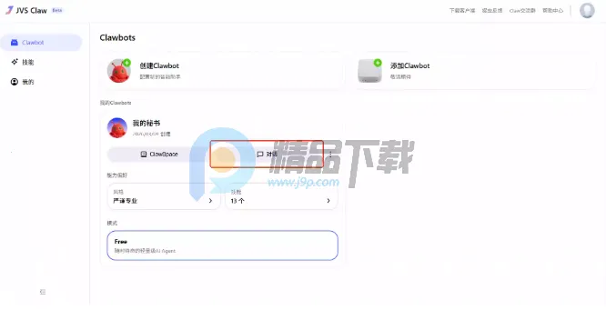This screenshot has height=330, width=606.
Task: Open the user avatar menu
Action: point(587,10)
